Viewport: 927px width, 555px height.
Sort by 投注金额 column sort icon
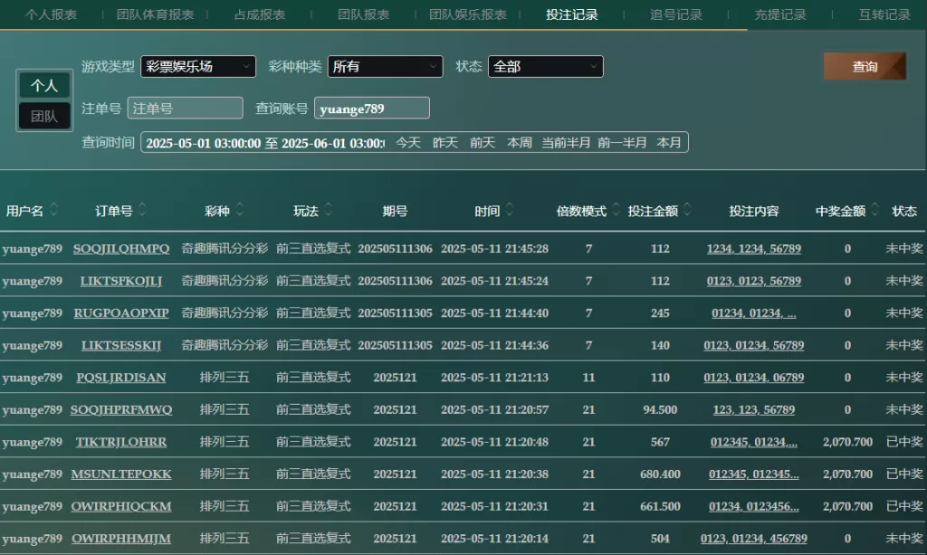[x=688, y=211]
